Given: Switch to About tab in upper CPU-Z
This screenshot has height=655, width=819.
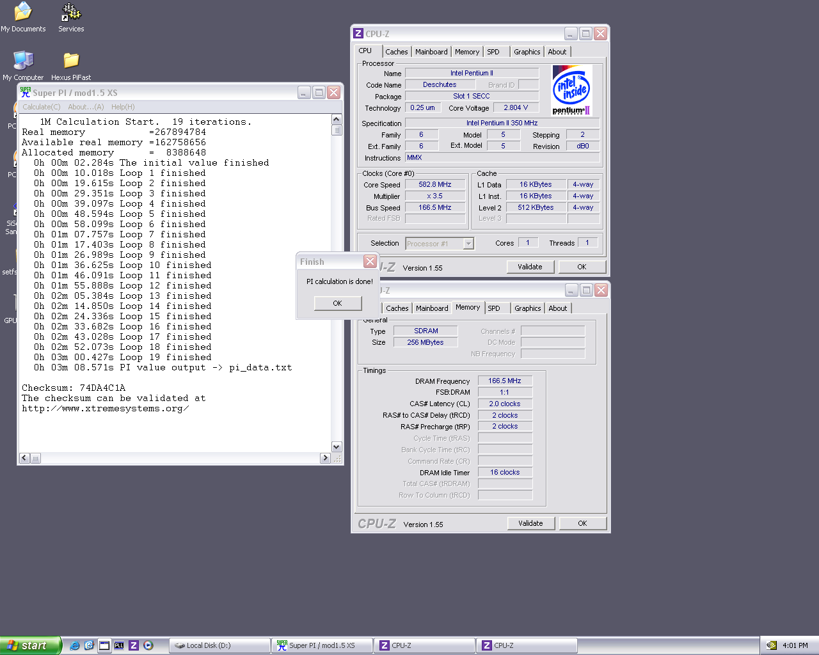Looking at the screenshot, I should [557, 52].
